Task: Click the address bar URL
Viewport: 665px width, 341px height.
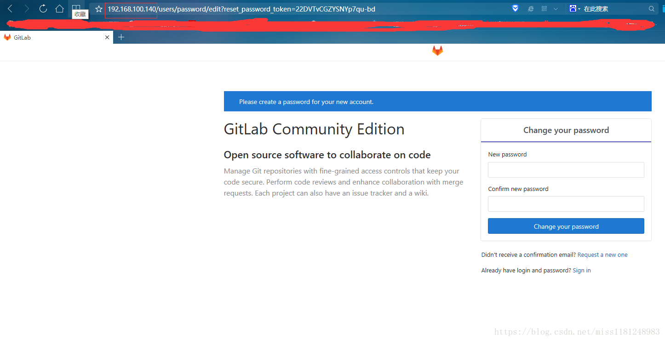Action: [241, 9]
